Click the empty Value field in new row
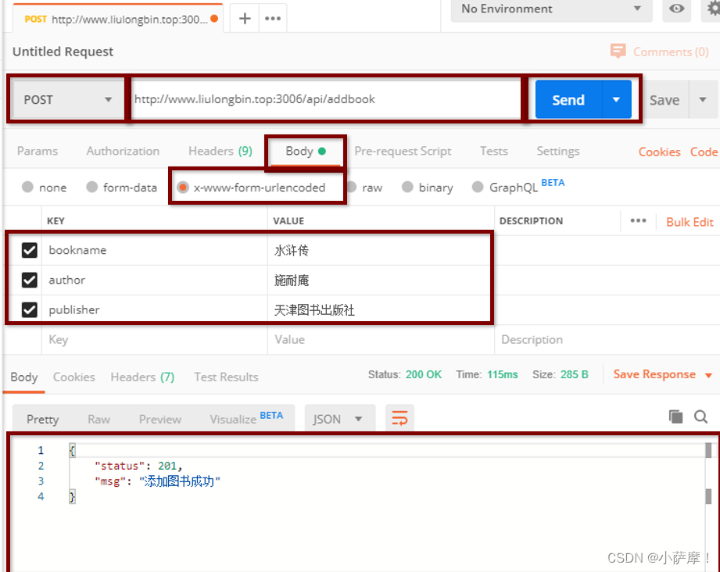Screen dimensions: 720x572 click(381, 340)
